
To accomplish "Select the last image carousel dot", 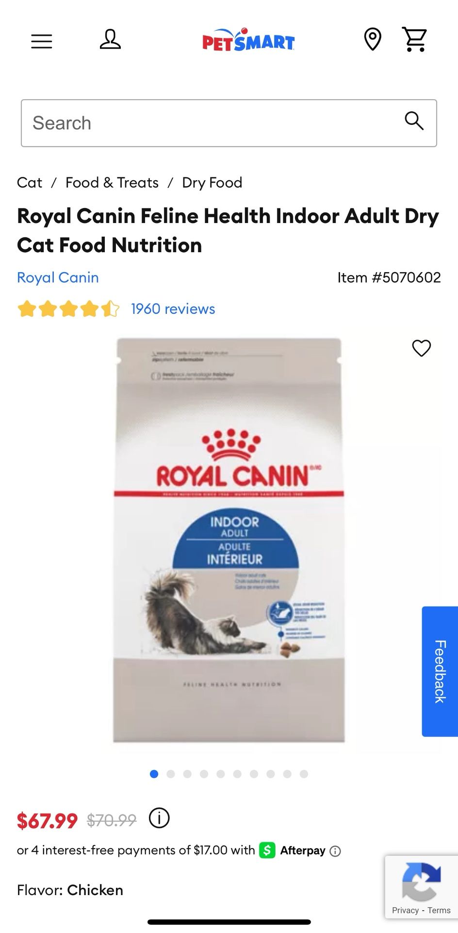I will 304,774.
